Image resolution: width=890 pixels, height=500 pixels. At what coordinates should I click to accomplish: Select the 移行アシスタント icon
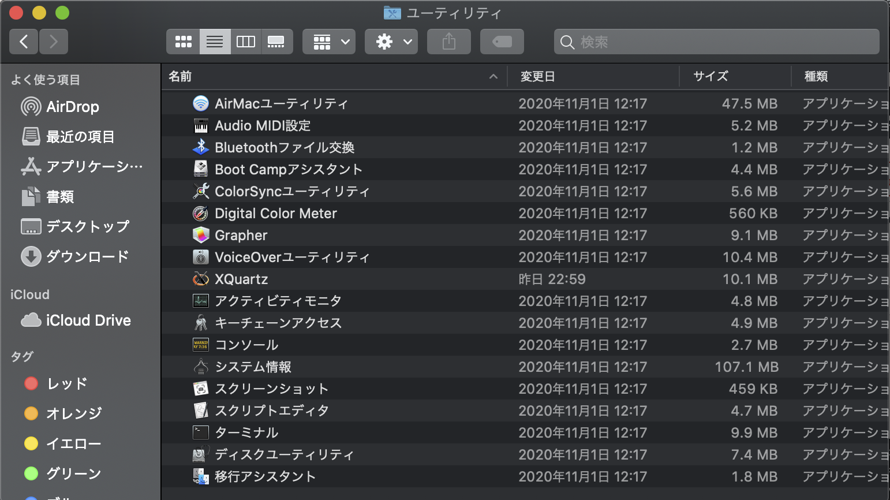(200, 476)
